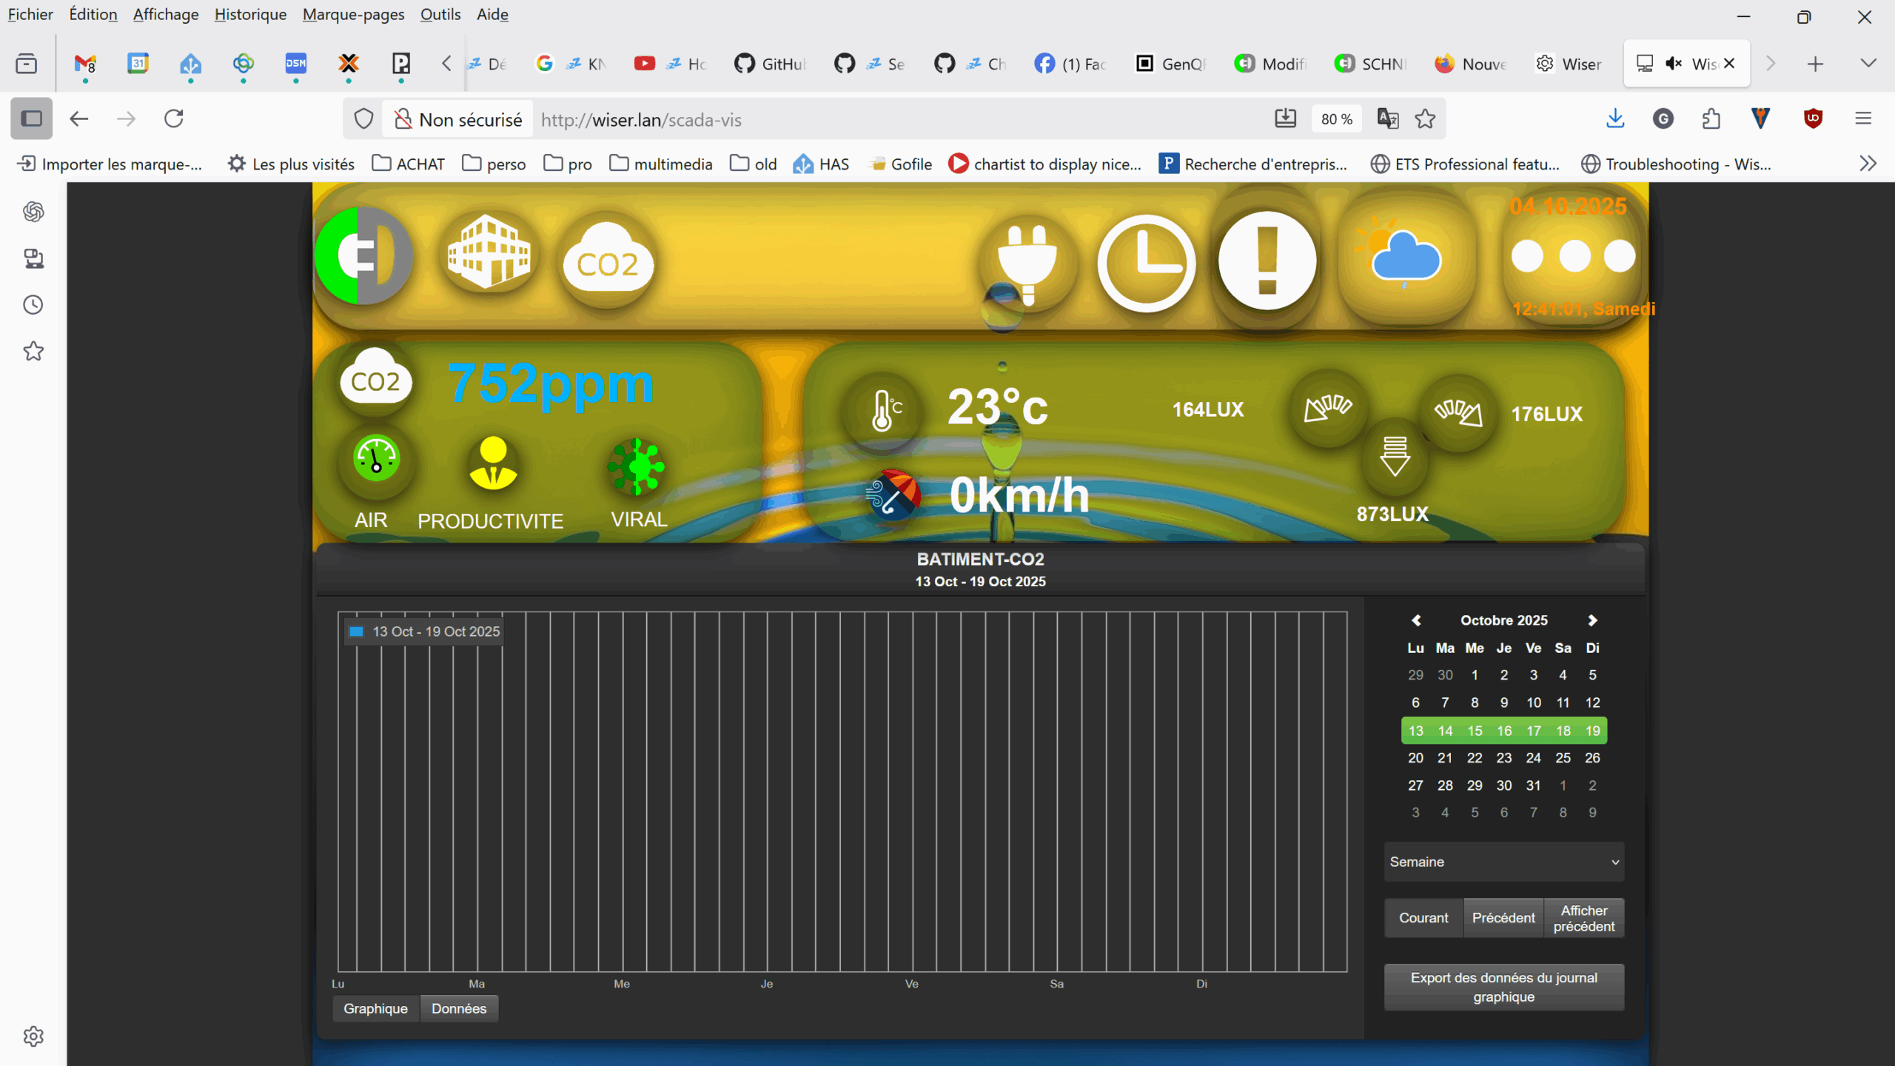Click the exclamation alert icon
This screenshot has width=1895, height=1066.
(1267, 261)
